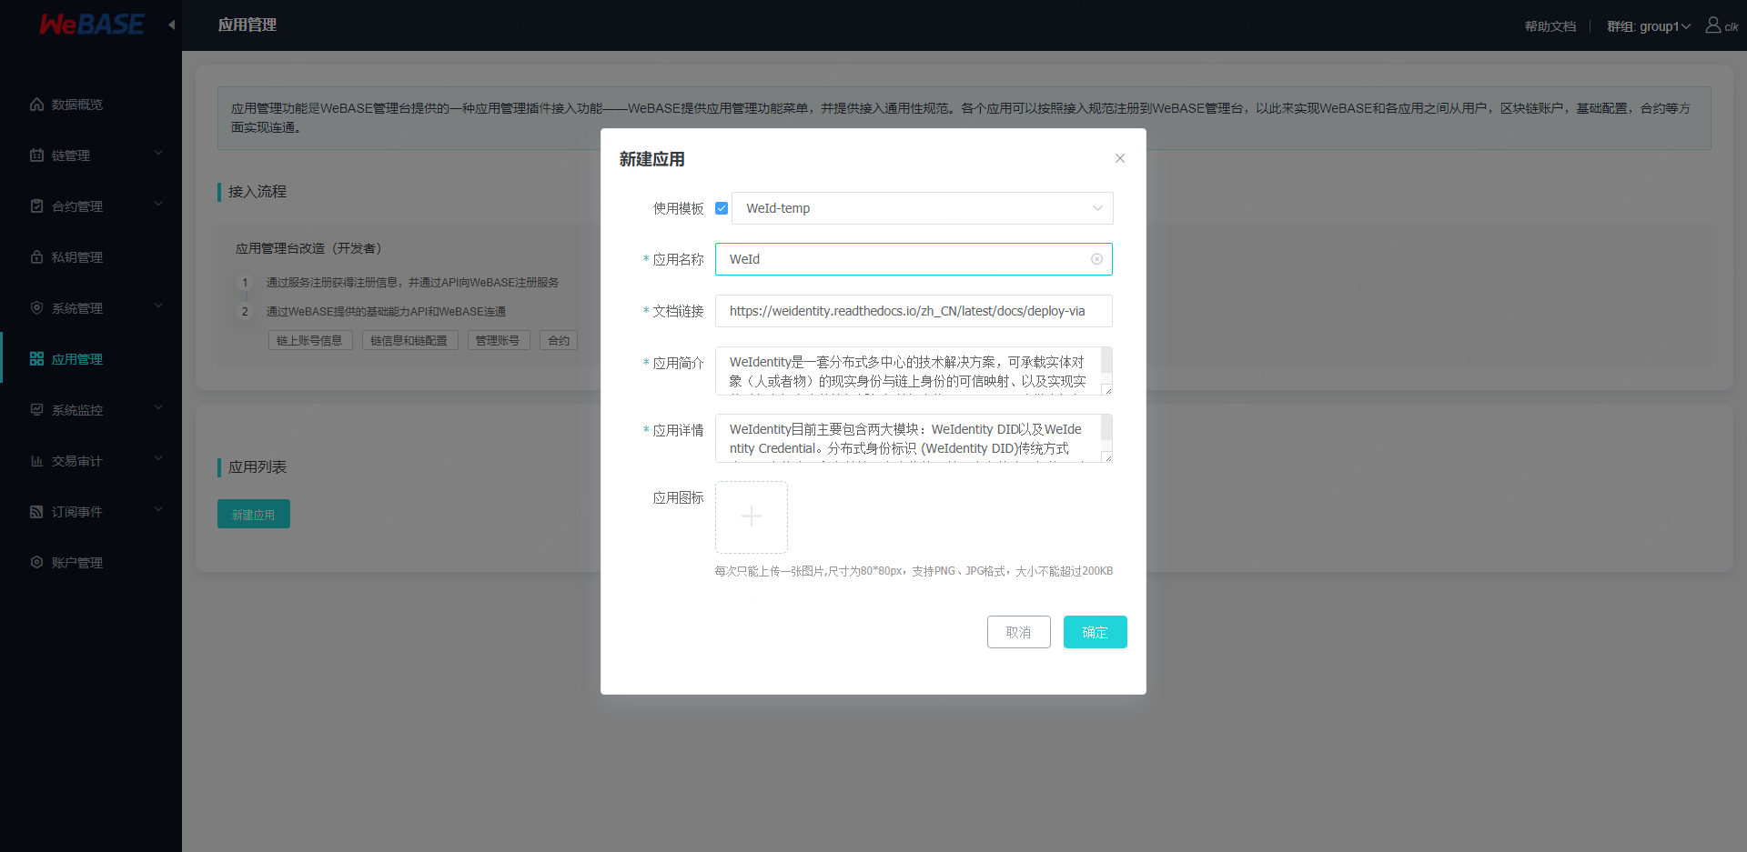This screenshot has width=1747, height=852.
Task: Click the 应用管理台改造（开发者） heading
Action: click(308, 248)
